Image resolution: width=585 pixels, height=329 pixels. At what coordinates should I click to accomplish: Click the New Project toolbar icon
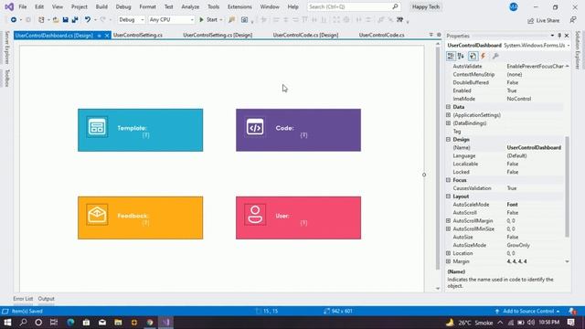[41, 20]
